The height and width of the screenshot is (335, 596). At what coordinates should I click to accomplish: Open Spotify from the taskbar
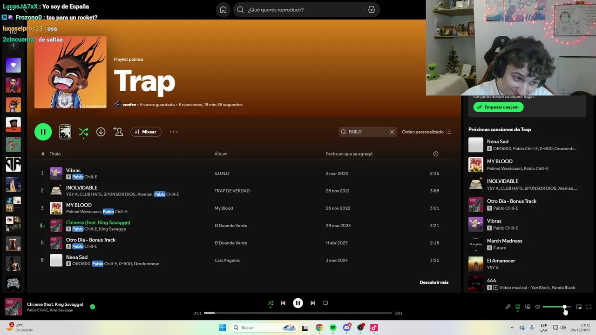333,328
